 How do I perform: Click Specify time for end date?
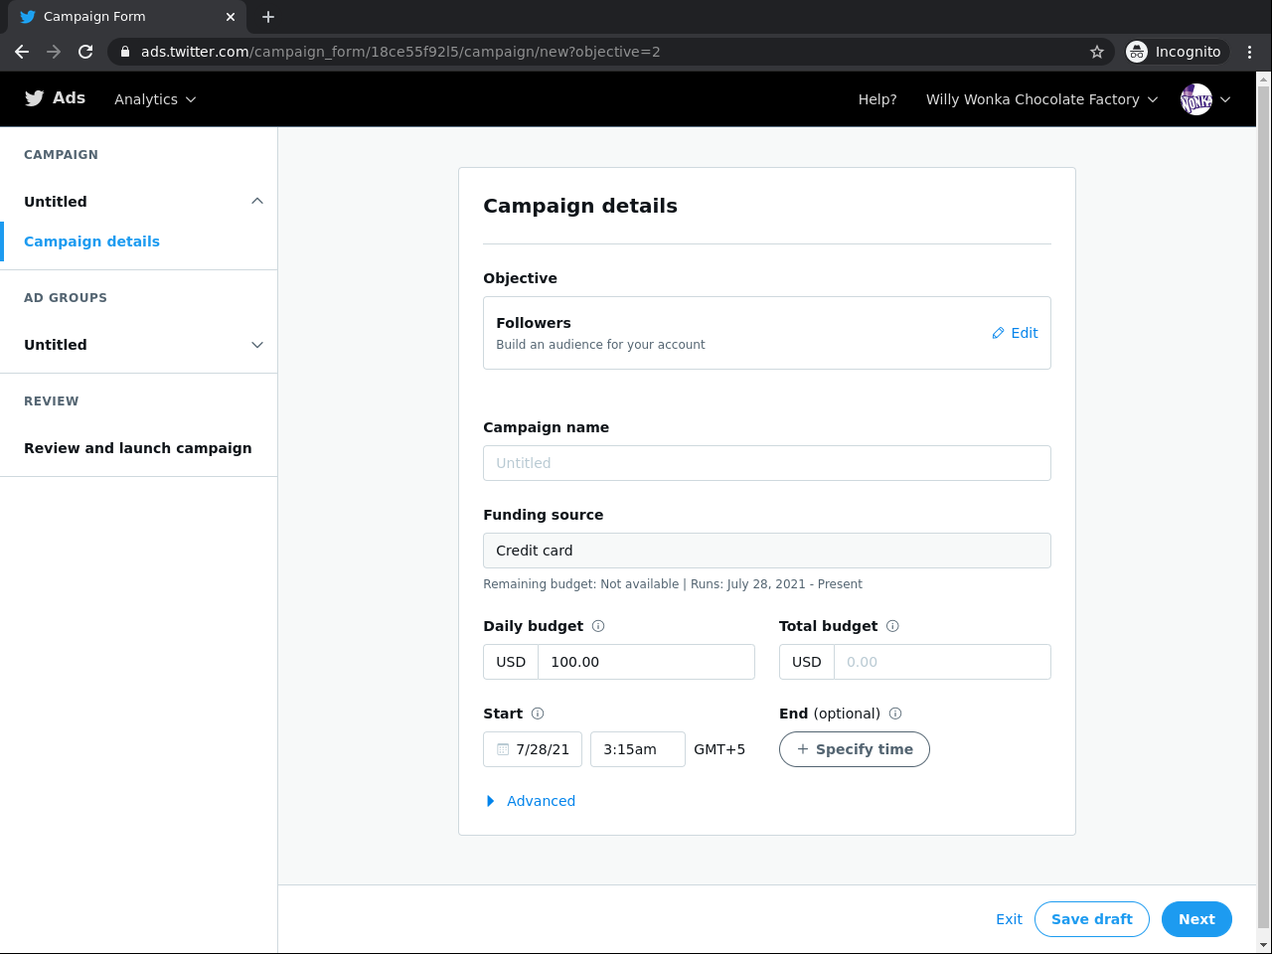855,749
